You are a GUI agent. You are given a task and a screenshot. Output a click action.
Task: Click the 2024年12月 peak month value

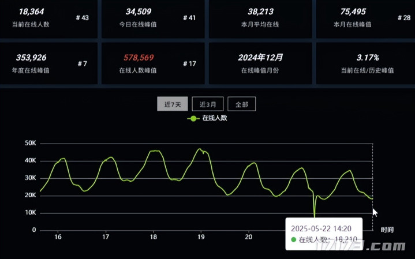point(260,58)
